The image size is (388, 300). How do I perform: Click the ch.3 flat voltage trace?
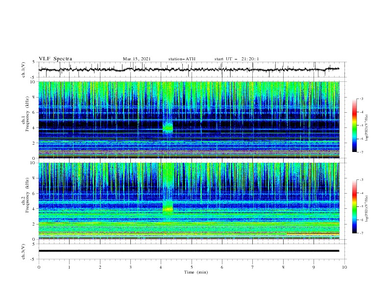pyautogui.click(x=189, y=251)
